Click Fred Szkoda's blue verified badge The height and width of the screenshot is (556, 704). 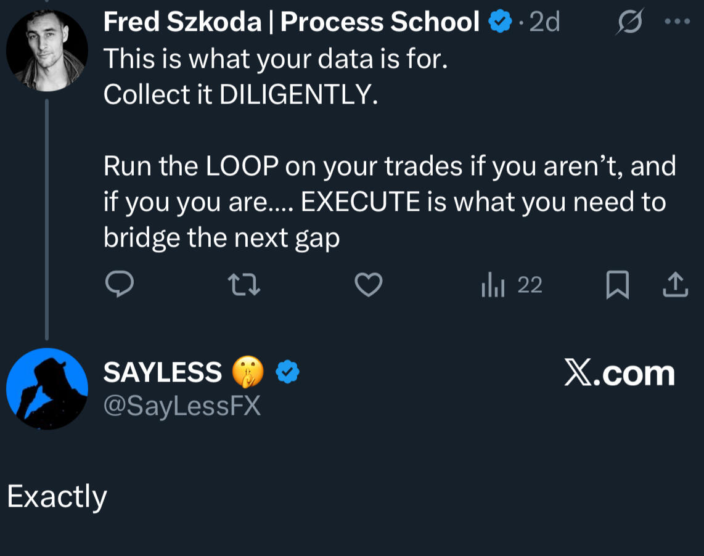click(500, 23)
